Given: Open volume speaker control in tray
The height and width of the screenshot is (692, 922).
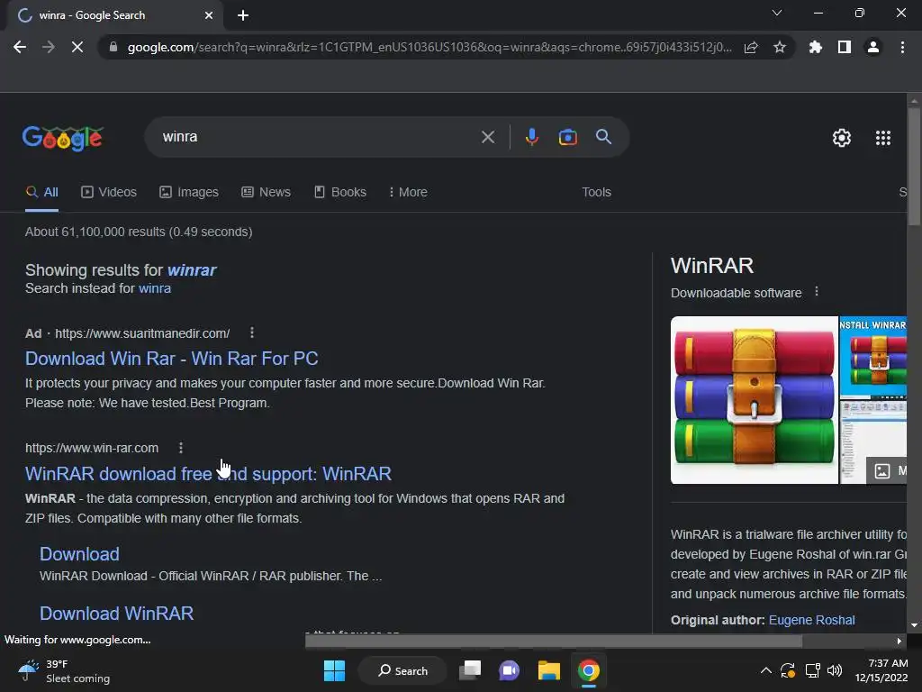Looking at the screenshot, I should click(835, 670).
